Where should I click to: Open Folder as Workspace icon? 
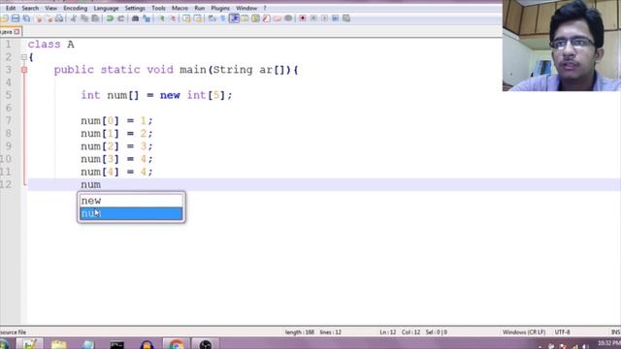pos(277,18)
